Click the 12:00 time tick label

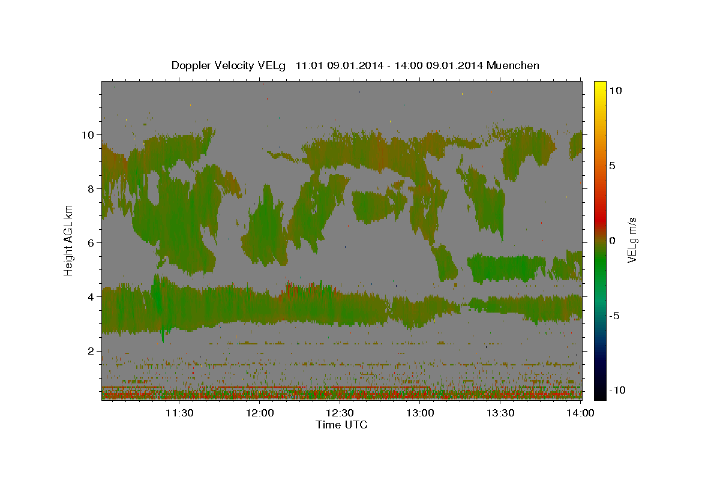[x=260, y=413]
